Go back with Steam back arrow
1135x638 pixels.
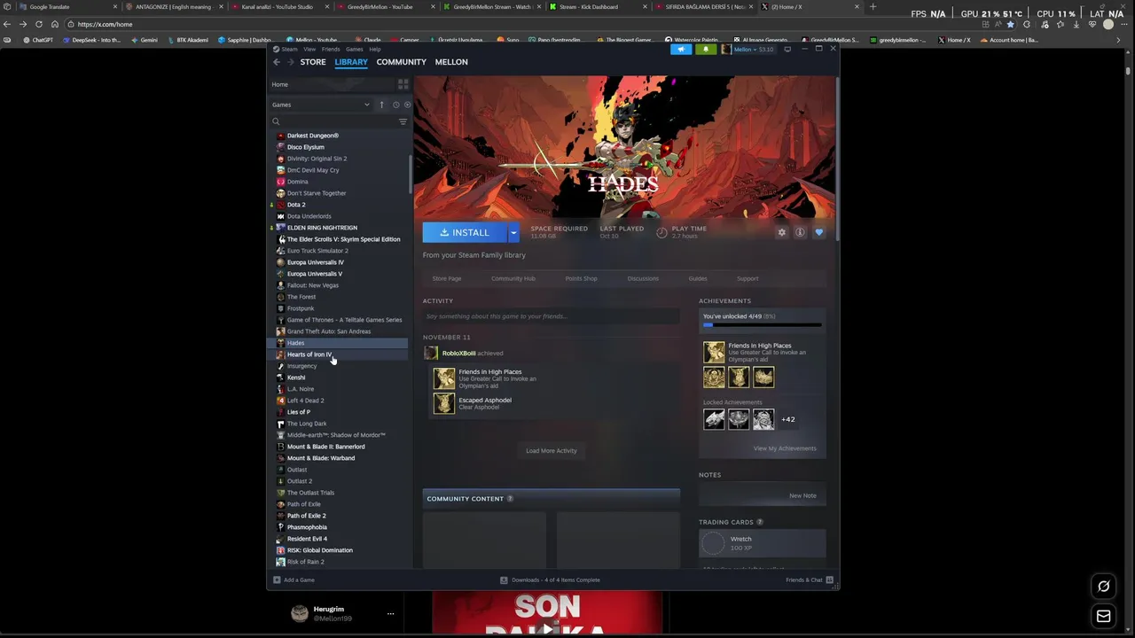pyautogui.click(x=277, y=62)
